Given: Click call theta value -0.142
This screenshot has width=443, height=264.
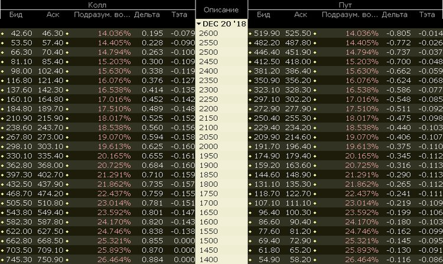Looking at the screenshot, I should coord(183,100).
